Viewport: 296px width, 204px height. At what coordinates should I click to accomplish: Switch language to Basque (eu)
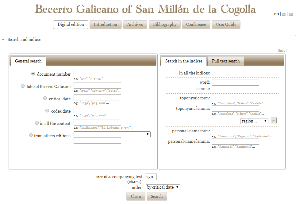pos(291,14)
